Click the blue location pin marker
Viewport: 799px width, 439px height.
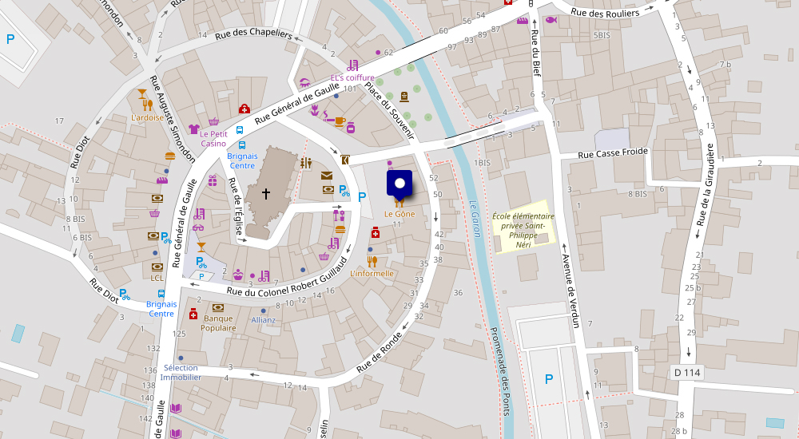[x=399, y=182]
